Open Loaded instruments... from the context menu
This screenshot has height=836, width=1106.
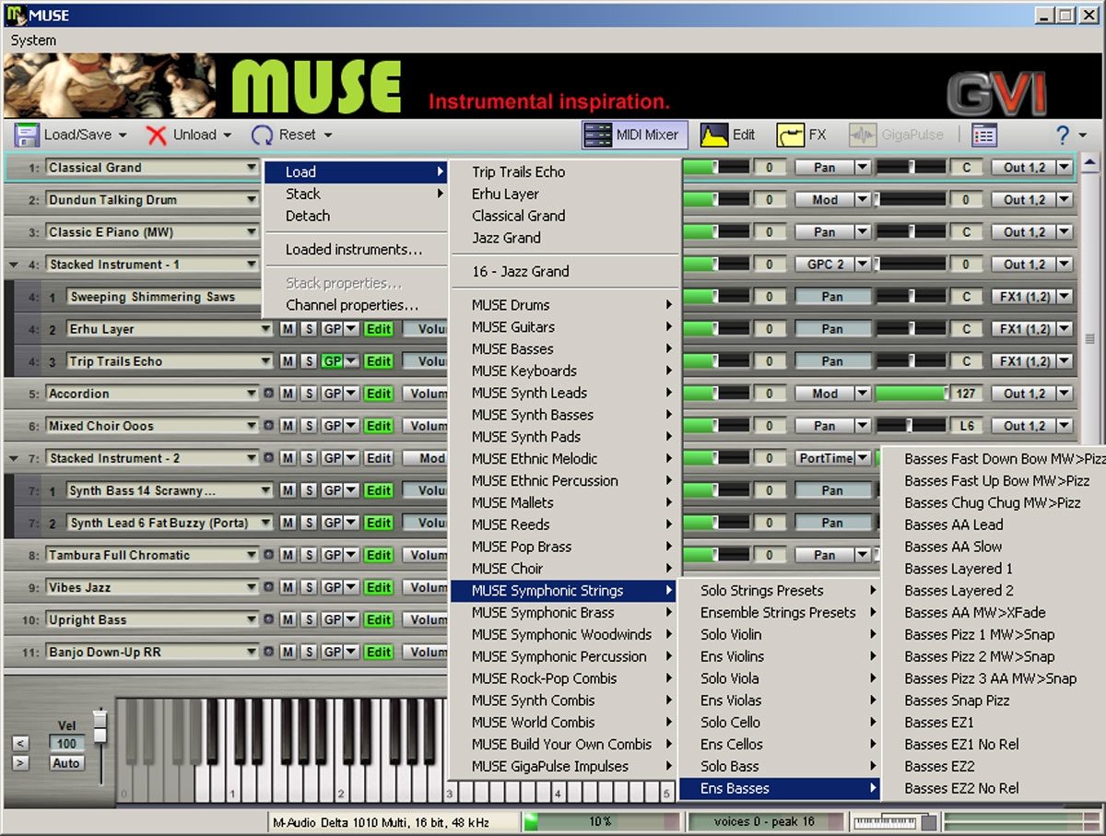[x=356, y=250]
